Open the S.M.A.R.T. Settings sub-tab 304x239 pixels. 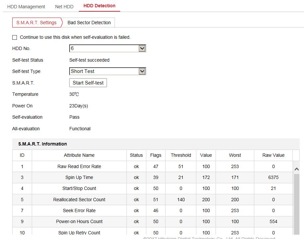coord(36,23)
